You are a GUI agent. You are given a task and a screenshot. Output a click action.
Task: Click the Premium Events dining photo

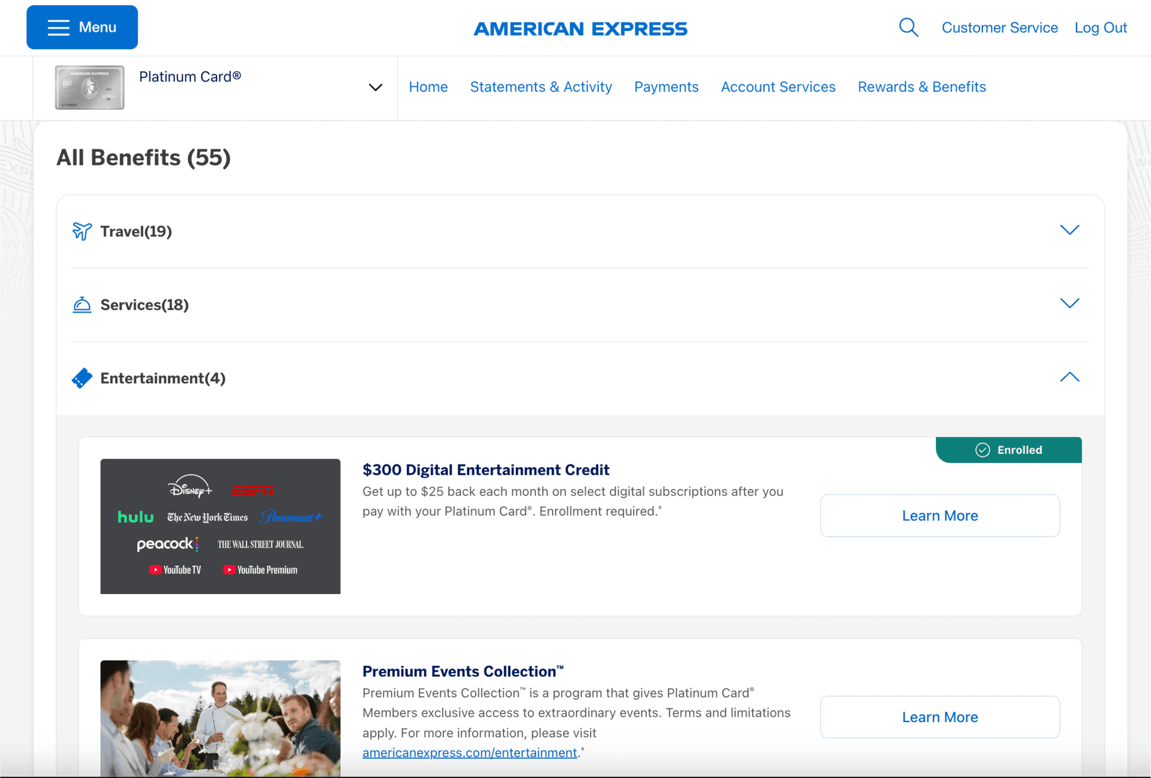[220, 718]
